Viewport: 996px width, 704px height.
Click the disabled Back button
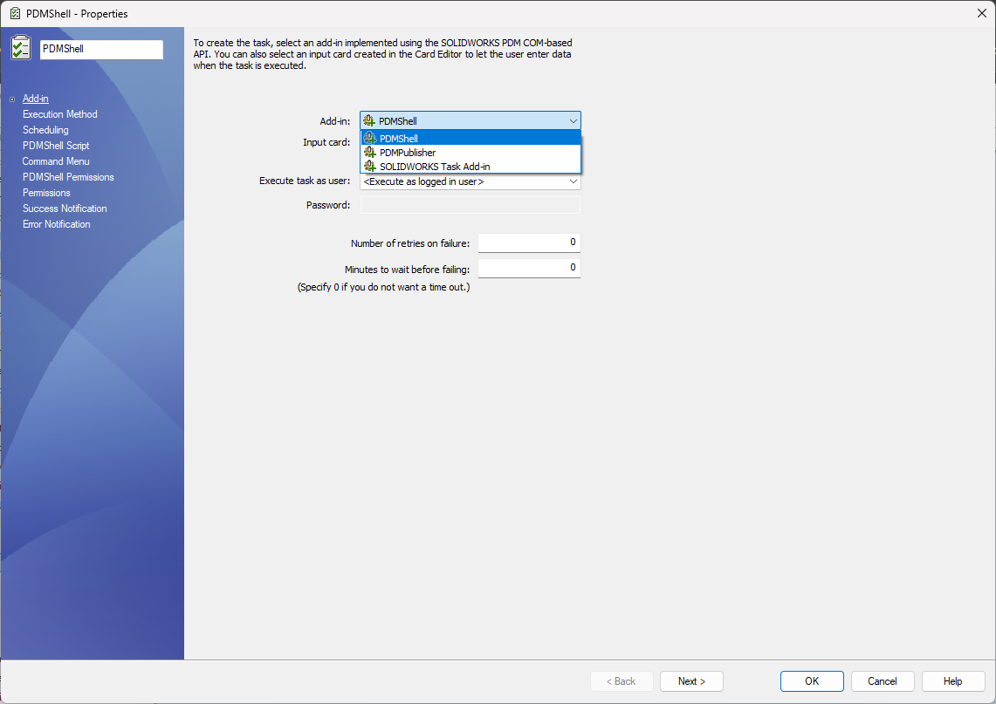(622, 681)
